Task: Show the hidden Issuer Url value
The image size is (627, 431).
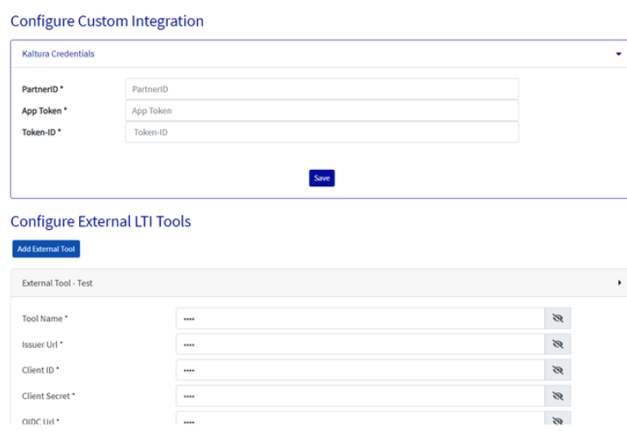Action: pos(557,344)
